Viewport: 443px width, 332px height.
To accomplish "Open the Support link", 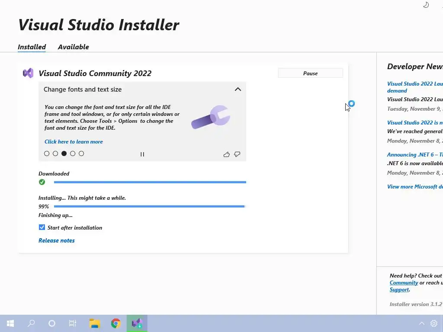I will (x=399, y=290).
